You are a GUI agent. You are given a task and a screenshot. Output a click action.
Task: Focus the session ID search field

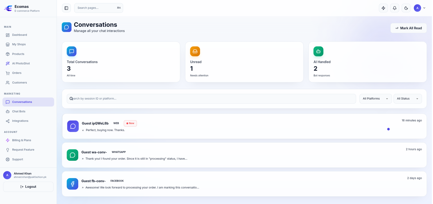211,99
